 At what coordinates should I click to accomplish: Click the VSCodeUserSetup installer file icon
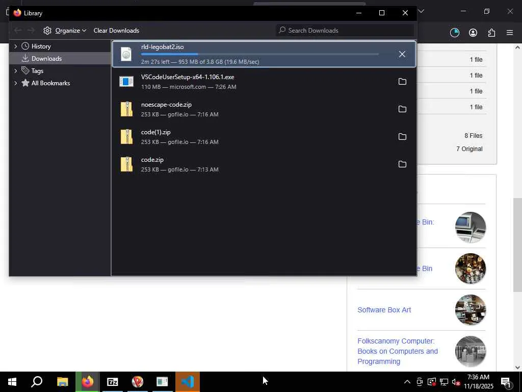pyautogui.click(x=126, y=82)
